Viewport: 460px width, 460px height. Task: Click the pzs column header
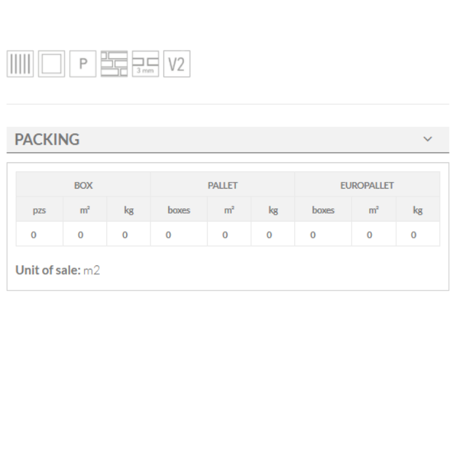39,210
